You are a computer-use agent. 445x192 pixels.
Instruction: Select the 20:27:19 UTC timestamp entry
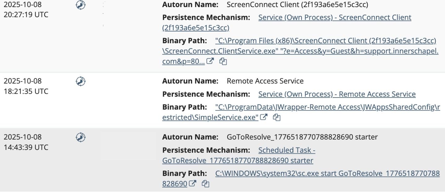point(26,15)
